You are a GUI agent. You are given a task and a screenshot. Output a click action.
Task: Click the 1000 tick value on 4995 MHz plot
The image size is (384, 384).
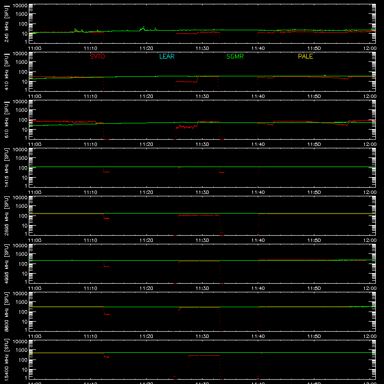(x=22, y=254)
